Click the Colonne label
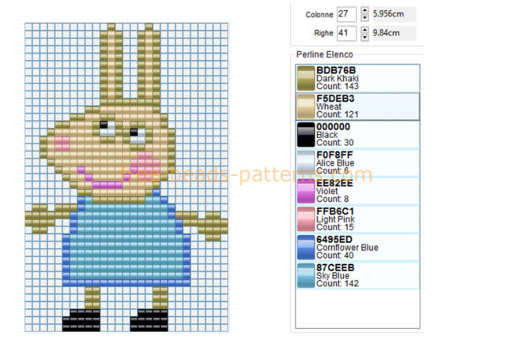The height and width of the screenshot is (347, 506). click(x=319, y=15)
